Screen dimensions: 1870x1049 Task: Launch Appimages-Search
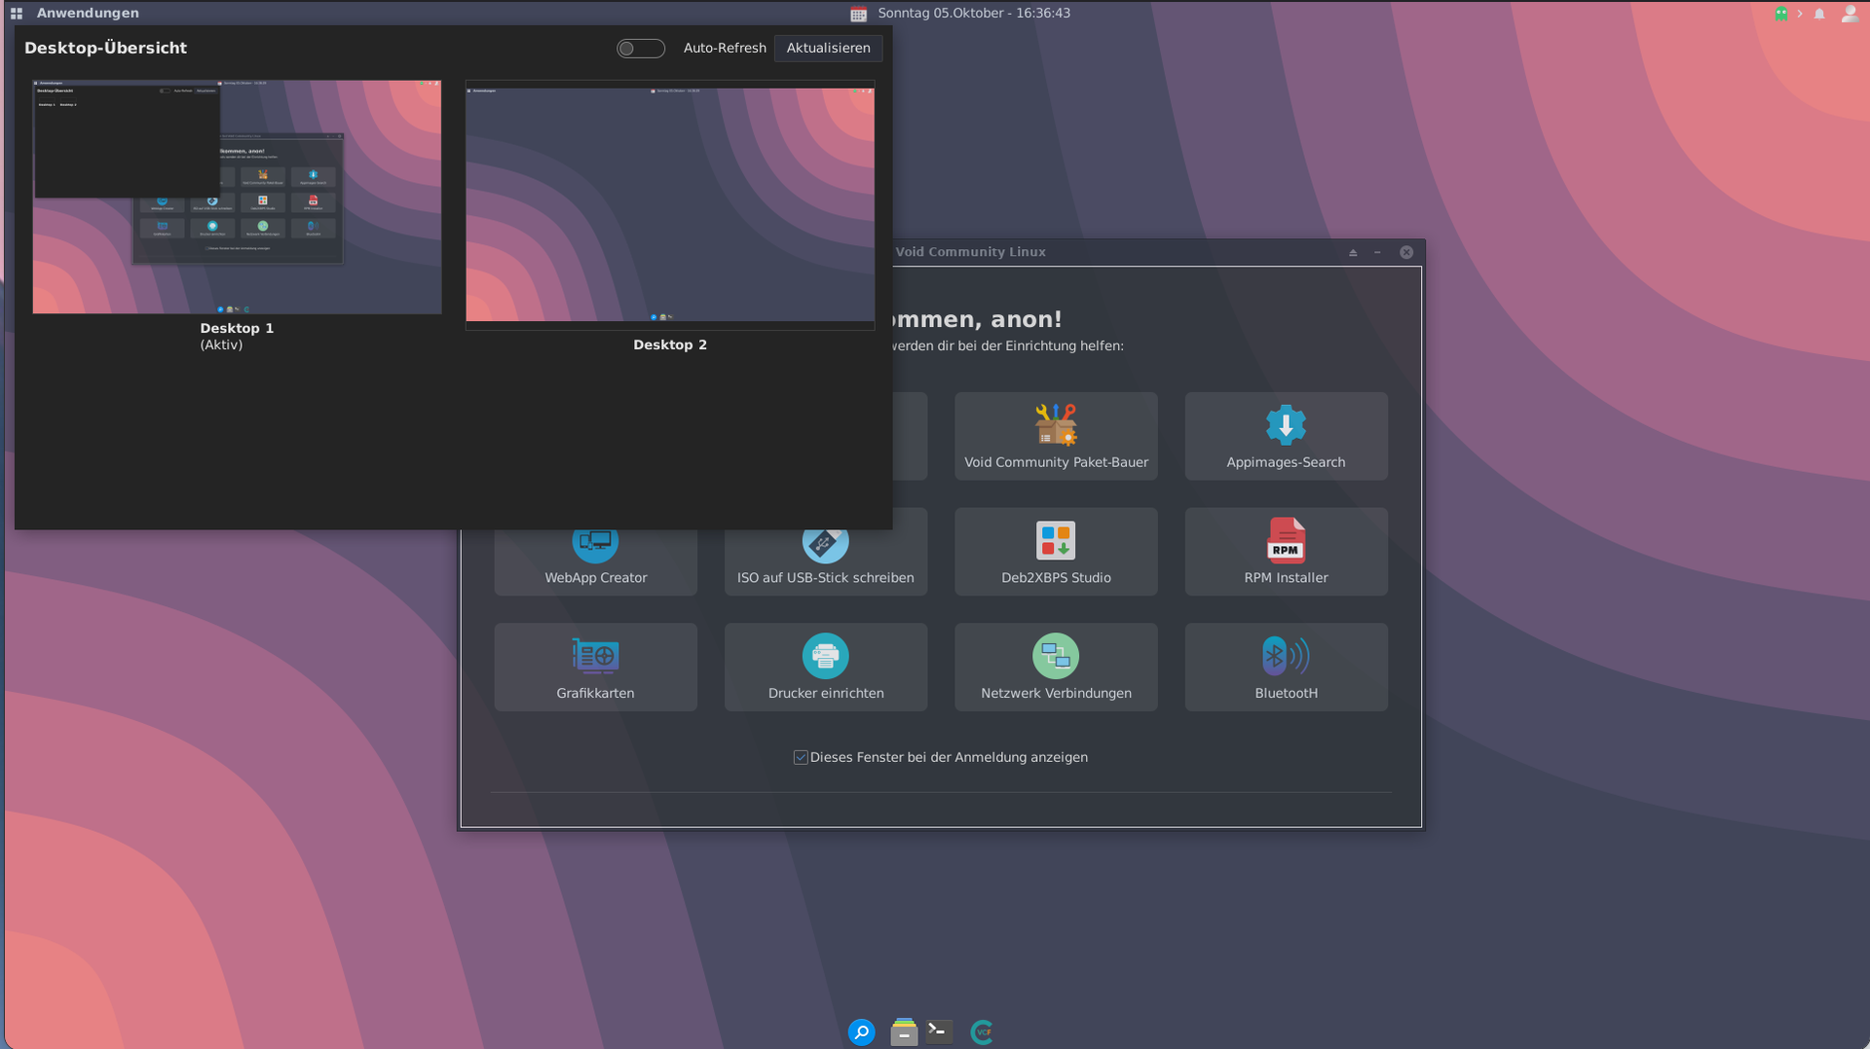(x=1286, y=436)
